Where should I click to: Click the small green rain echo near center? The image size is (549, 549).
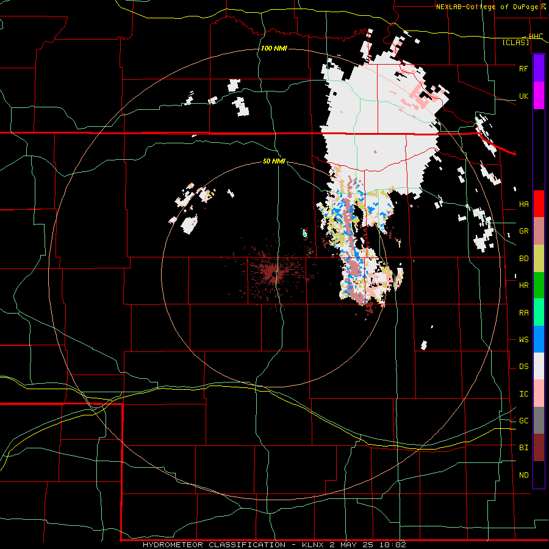304,233
